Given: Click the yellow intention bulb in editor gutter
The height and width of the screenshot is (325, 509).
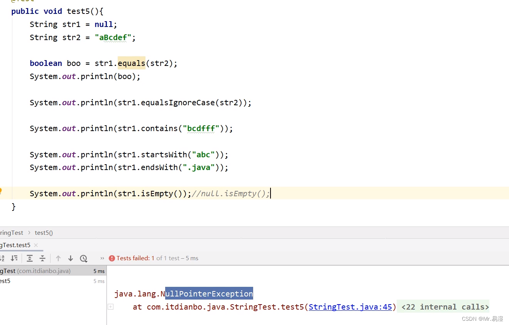Looking at the screenshot, I should coord(1,190).
